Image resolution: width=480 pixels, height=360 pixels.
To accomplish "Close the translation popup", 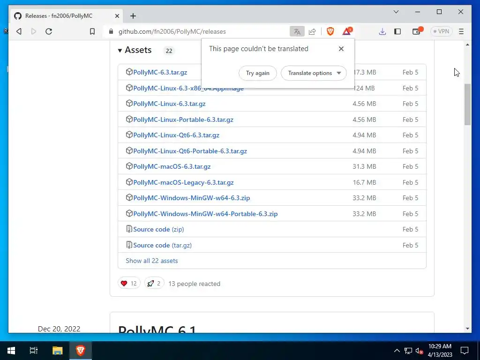I will 341,49.
